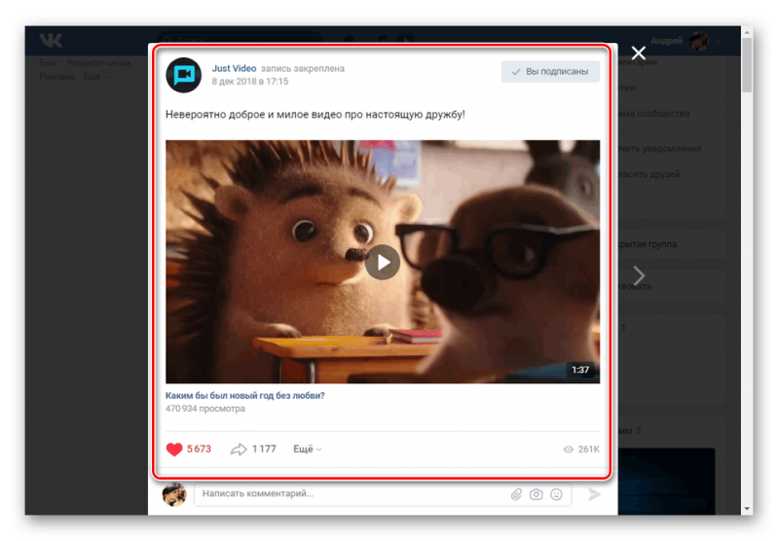Click the запись закреплена label
779x541 pixels.
pyautogui.click(x=303, y=68)
